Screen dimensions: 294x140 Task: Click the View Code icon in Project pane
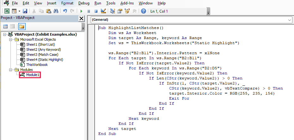click(5, 26)
